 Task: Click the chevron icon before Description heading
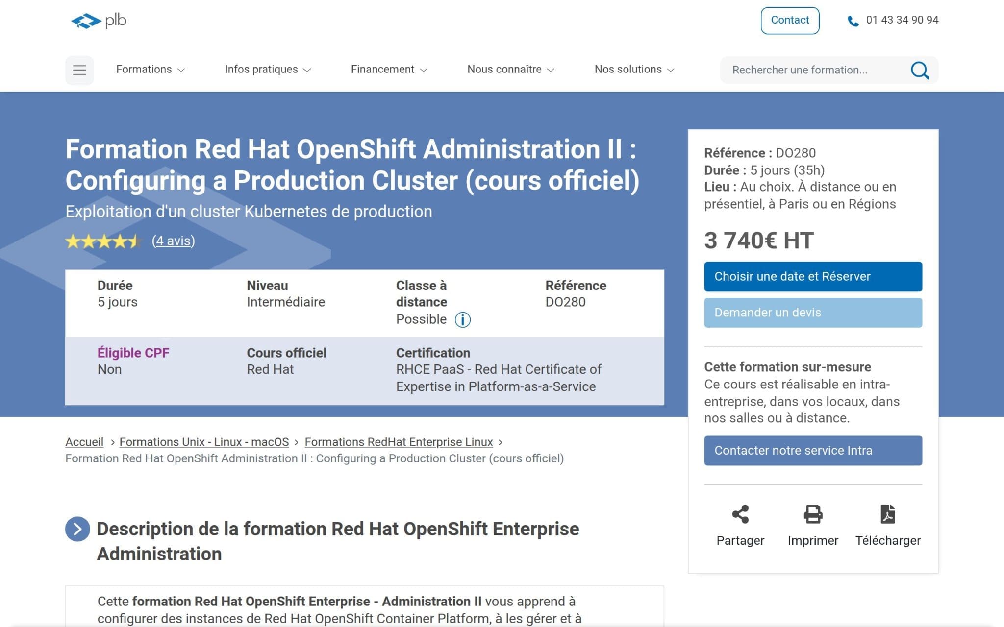pos(77,529)
